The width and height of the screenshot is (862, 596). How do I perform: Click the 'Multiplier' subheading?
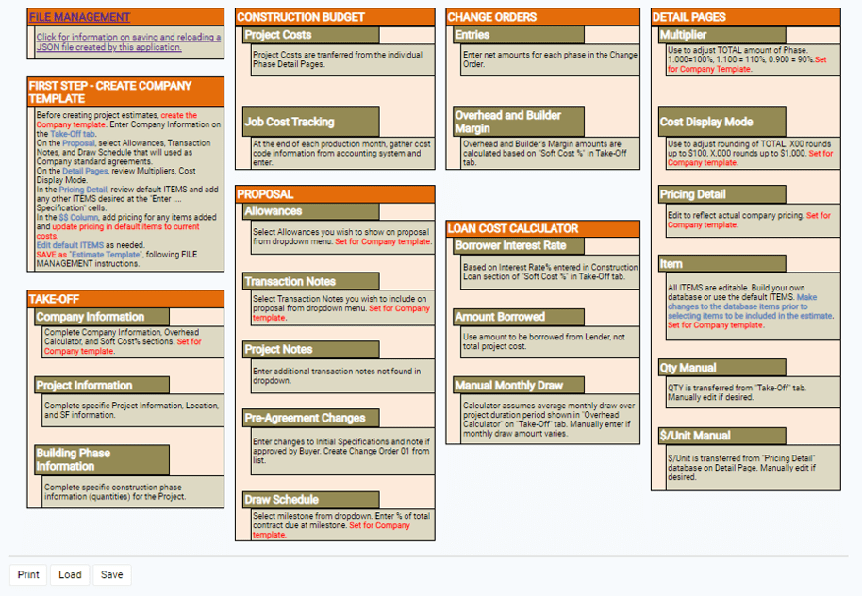click(722, 35)
